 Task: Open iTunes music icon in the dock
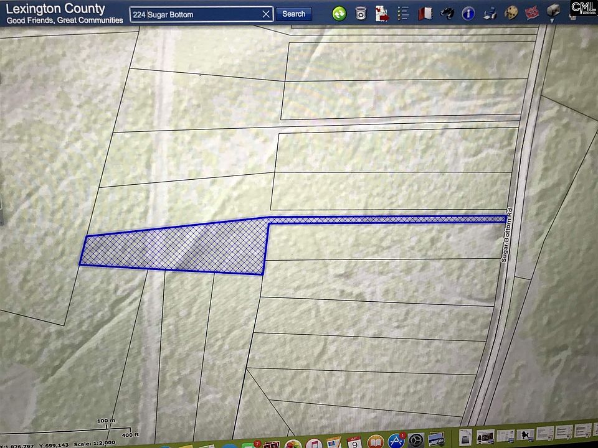[314, 444]
